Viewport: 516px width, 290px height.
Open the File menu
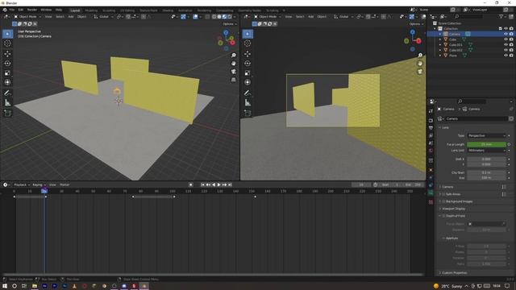(x=12, y=10)
